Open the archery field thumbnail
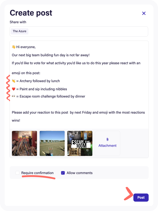Screen dimensions: 158x211 [x=52, y=143]
